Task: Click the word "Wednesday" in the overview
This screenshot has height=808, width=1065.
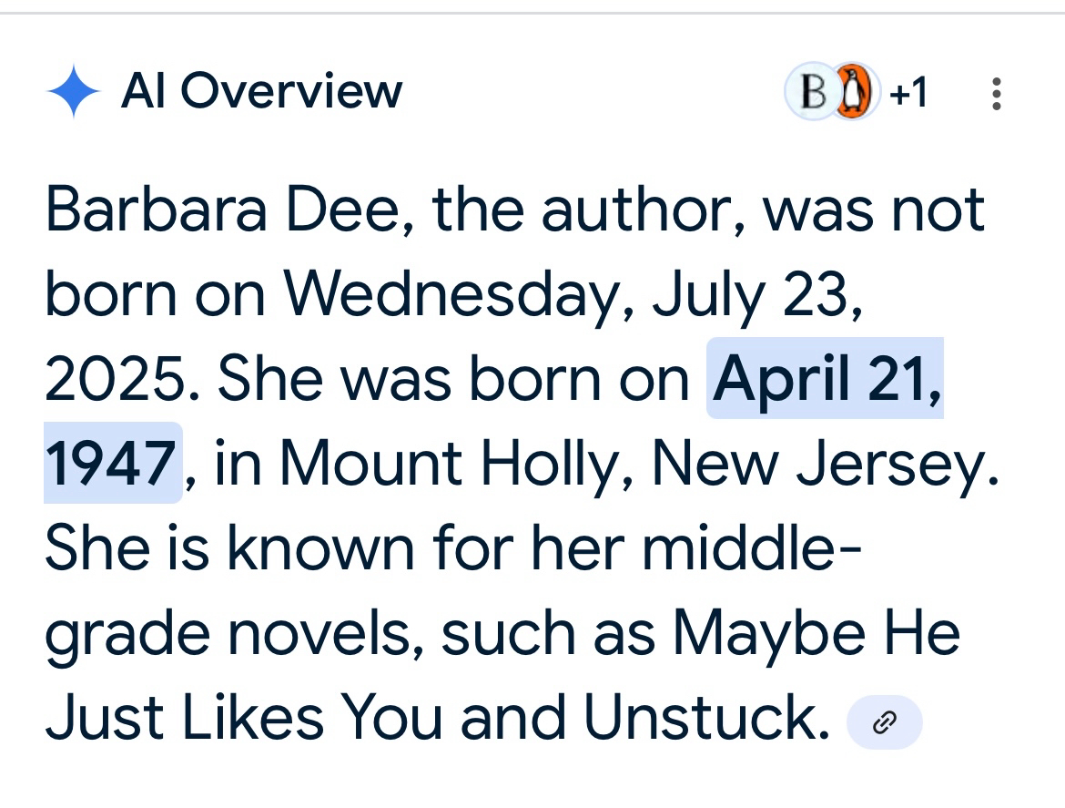Action: tap(450, 295)
